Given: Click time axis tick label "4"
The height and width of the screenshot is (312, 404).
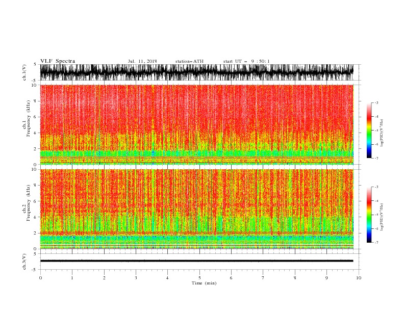Looking at the screenshot, I should pos(168,278).
